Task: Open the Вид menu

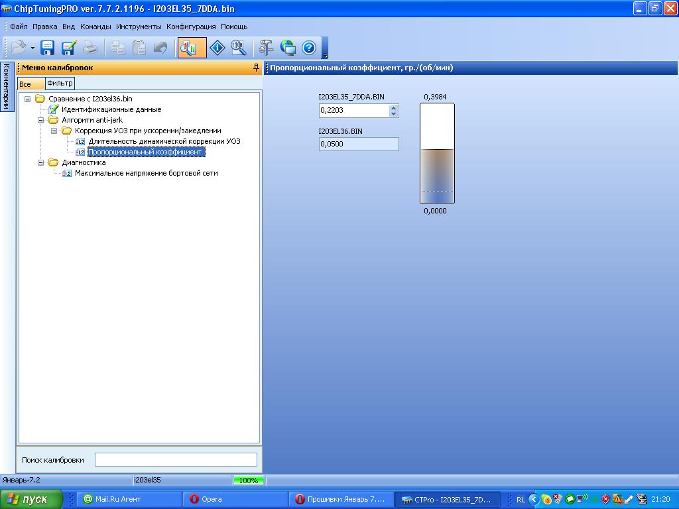Action: tap(68, 27)
